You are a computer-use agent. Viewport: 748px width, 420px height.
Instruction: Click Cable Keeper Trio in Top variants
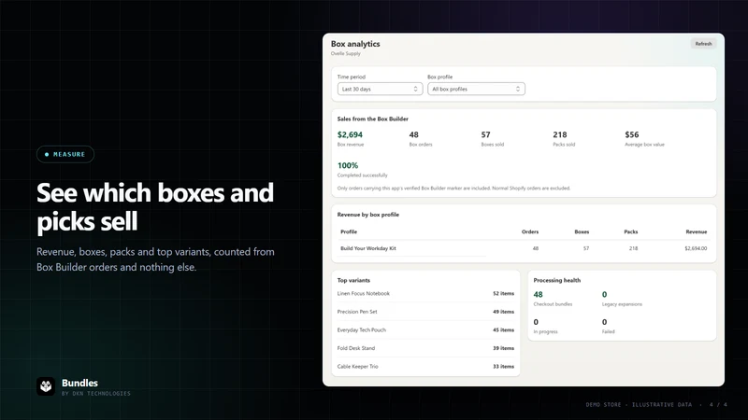pos(357,367)
